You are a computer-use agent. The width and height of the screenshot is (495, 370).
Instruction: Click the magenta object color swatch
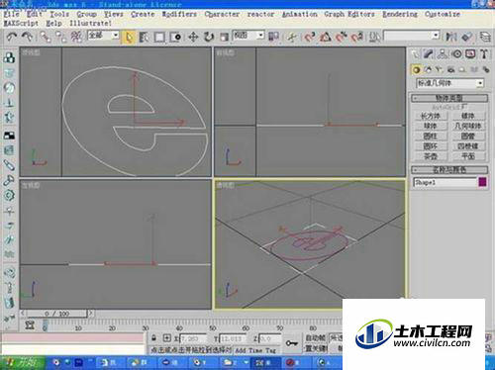pyautogui.click(x=482, y=182)
